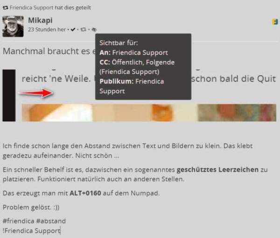
Task: Open Mikapi's profile avatar photo
Action: (x=13, y=27)
